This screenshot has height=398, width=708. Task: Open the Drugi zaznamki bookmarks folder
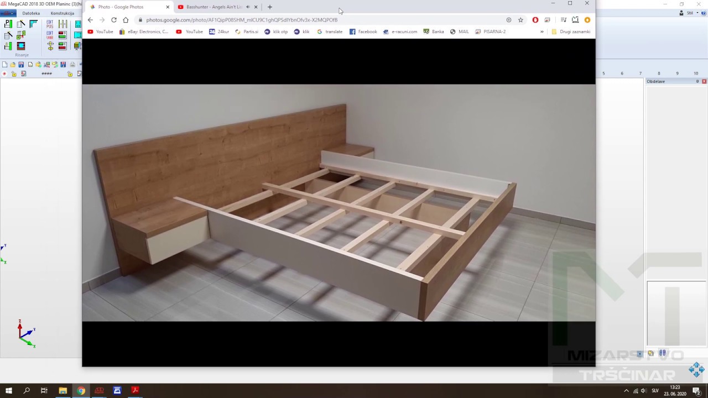tap(571, 32)
